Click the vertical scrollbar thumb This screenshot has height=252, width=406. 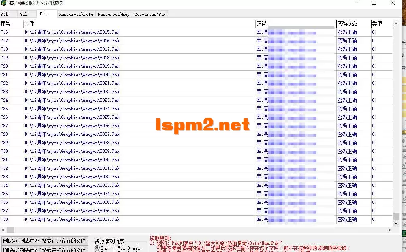click(x=395, y=216)
